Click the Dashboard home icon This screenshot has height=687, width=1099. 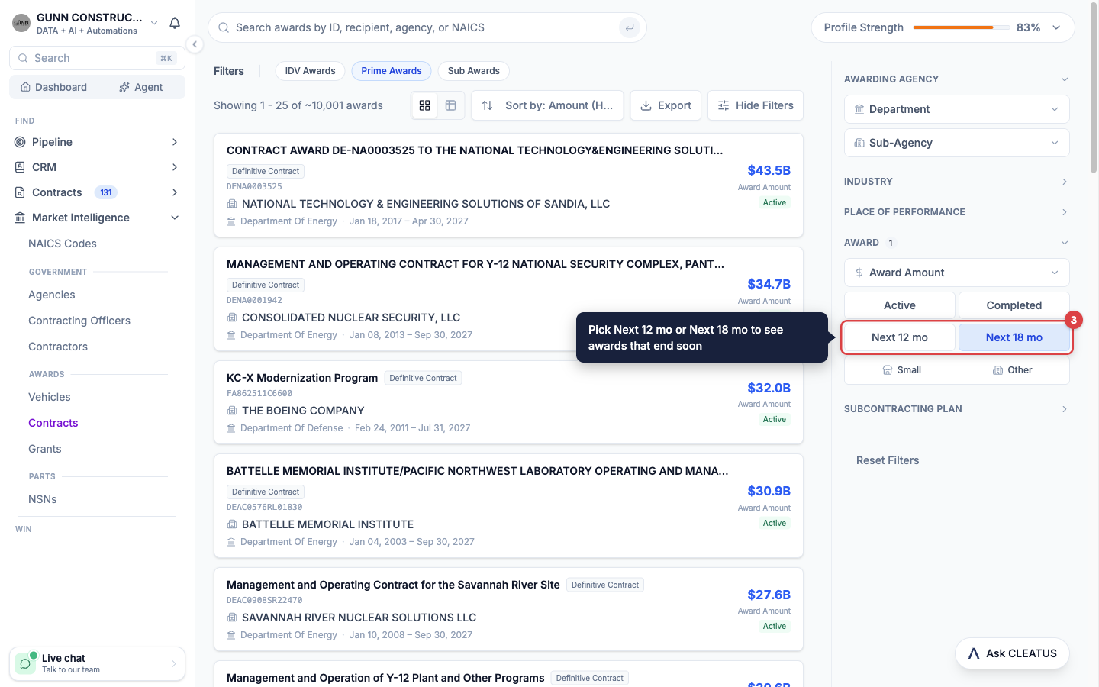26,87
